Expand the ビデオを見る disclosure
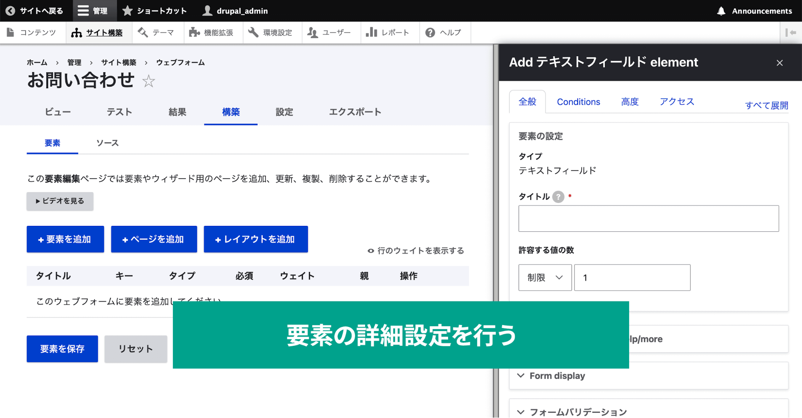The width and height of the screenshot is (802, 418). 60,201
